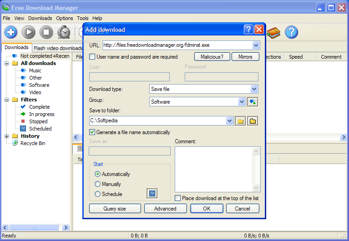The image size is (349, 241).
Task: Click into the Comment text area
Action: point(214,169)
